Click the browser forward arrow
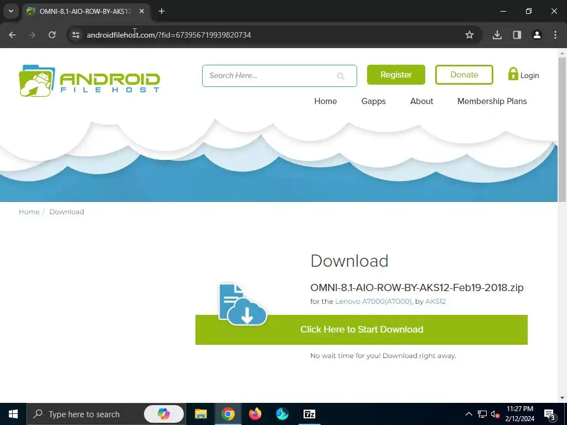 (x=32, y=35)
